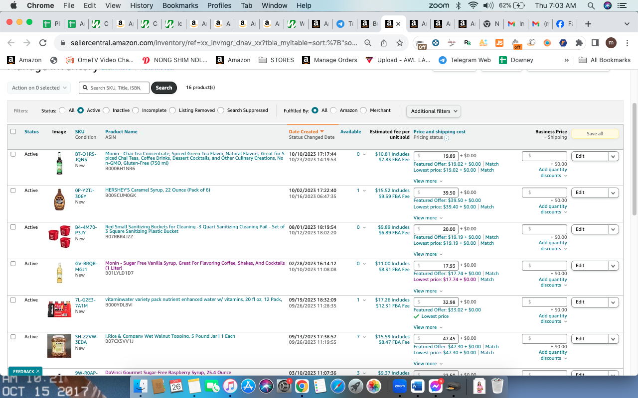The width and height of the screenshot is (638, 398).
Task: Expand View more for vitaminwater pack
Action: 427,327
